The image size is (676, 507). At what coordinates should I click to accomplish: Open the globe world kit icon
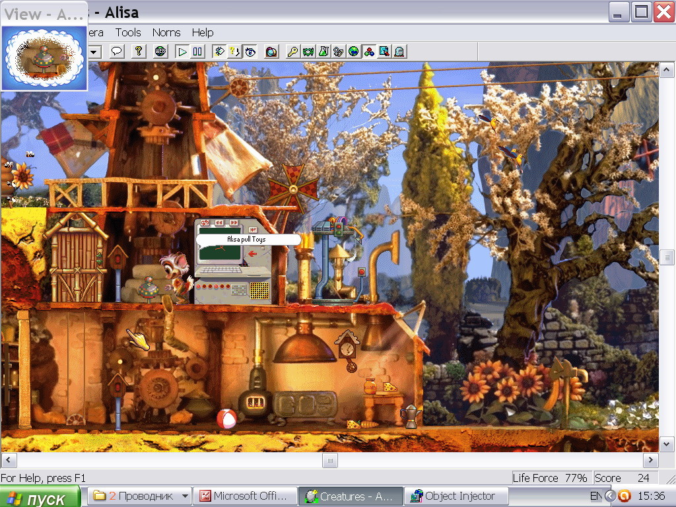tap(354, 51)
